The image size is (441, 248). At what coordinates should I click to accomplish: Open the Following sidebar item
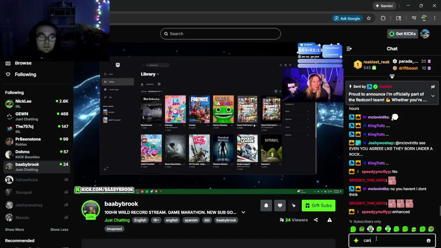[25, 74]
